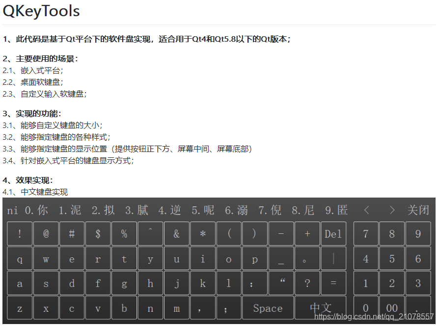Image resolution: width=439 pixels, height=326 pixels.
Task: Click the @ symbol key
Action: point(46,233)
